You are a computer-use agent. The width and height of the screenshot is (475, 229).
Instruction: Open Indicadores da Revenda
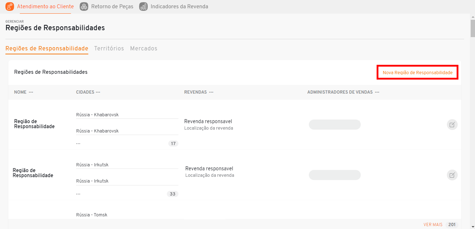174,6
